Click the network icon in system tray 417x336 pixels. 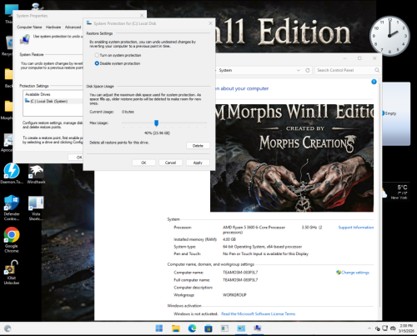pyautogui.click(x=385, y=328)
